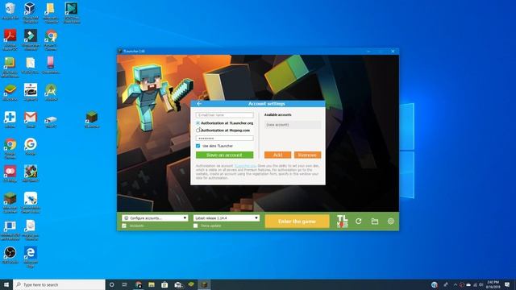Click the TL Mods logo icon
Viewport: 516px width, 290px height.
coord(342,222)
